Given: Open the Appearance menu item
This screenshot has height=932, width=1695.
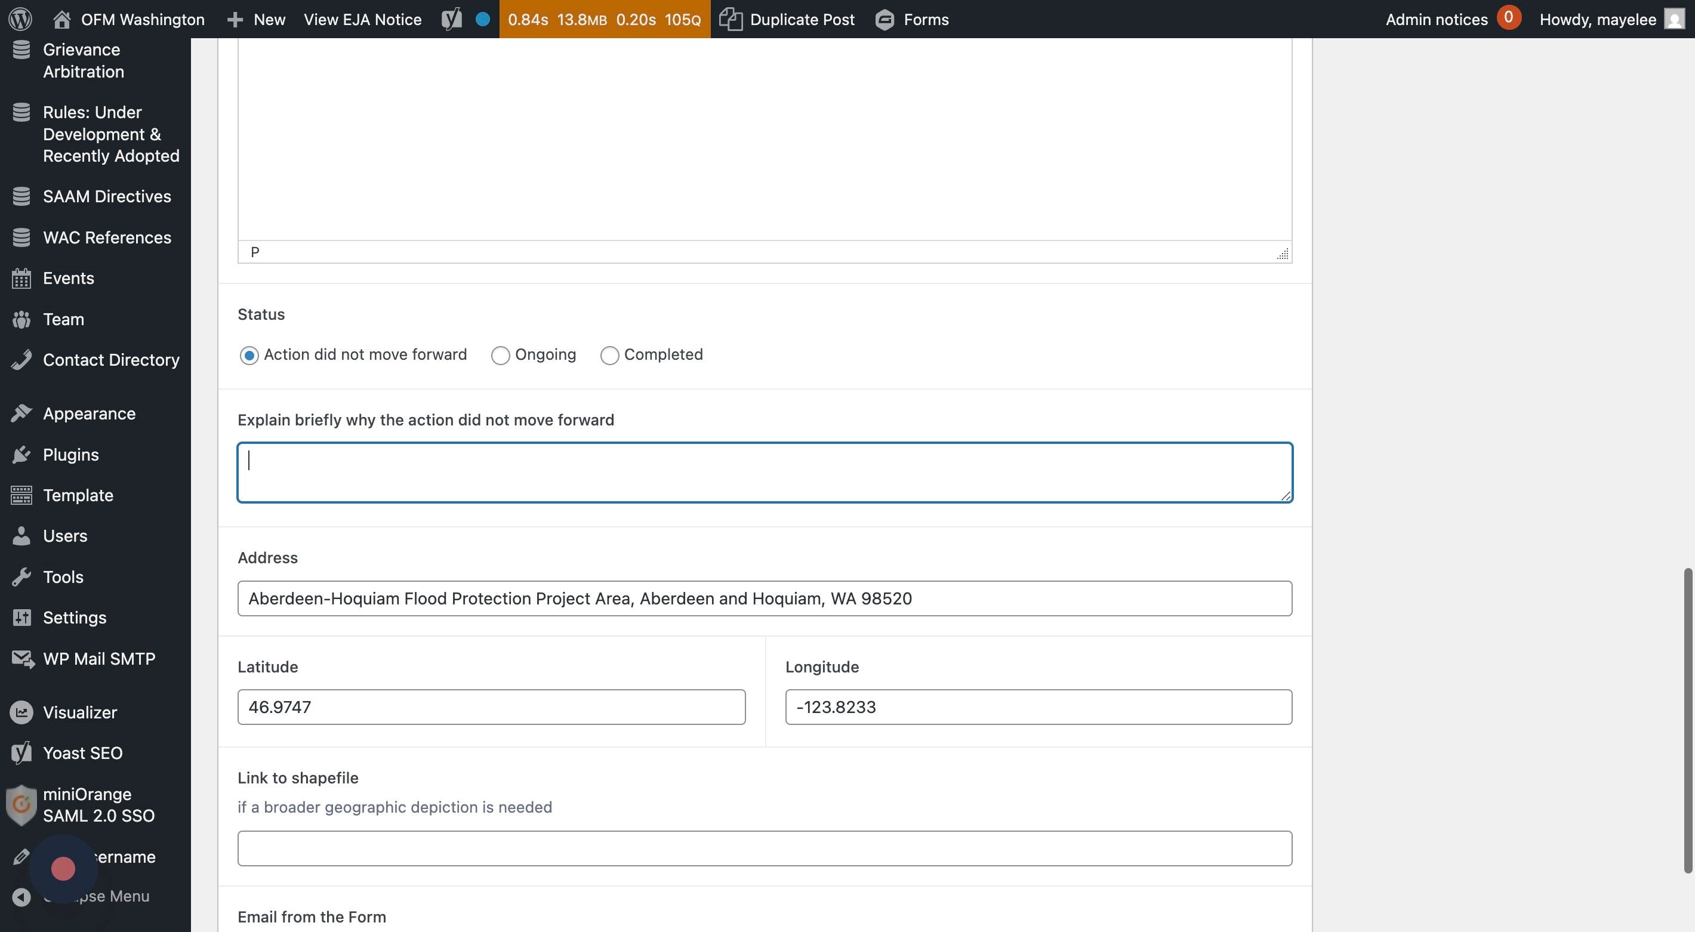Looking at the screenshot, I should (89, 413).
